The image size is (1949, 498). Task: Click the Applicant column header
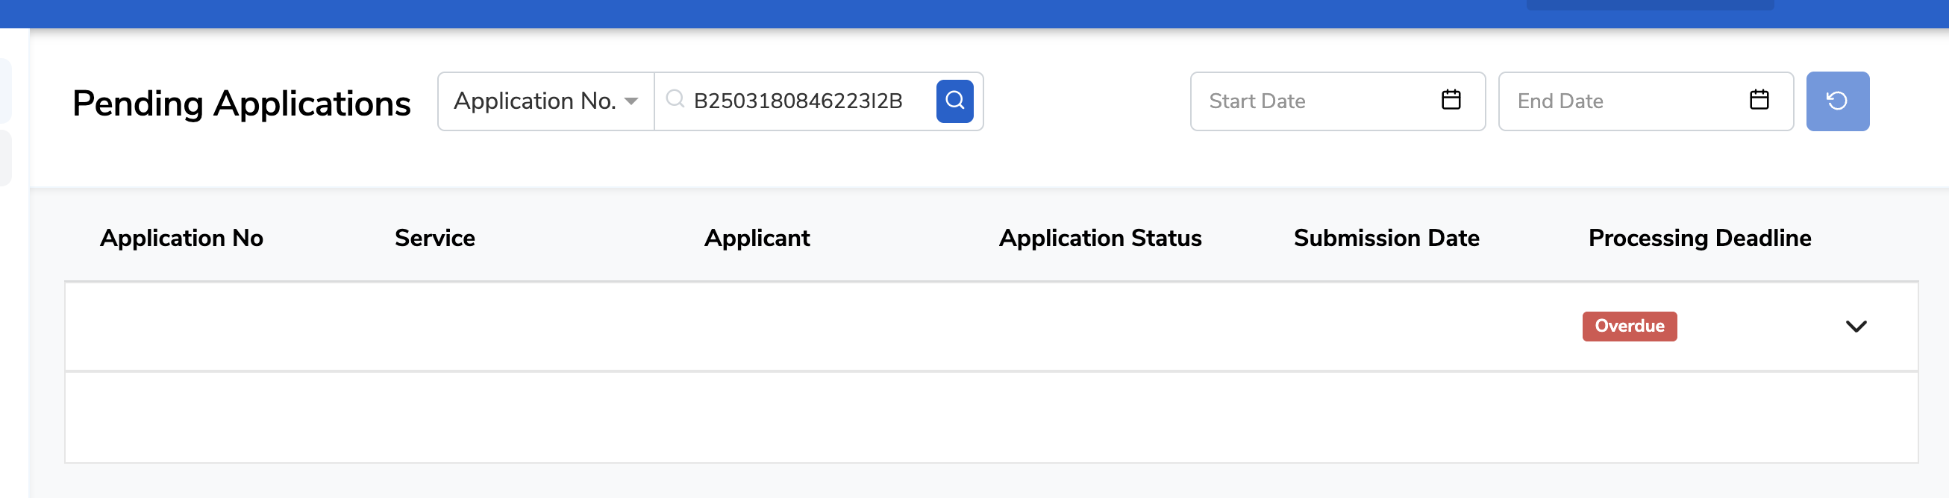[757, 239]
